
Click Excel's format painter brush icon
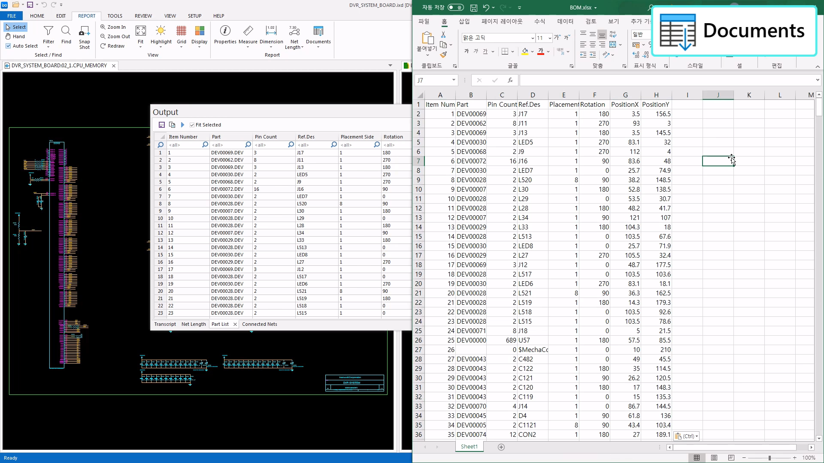pos(443,54)
